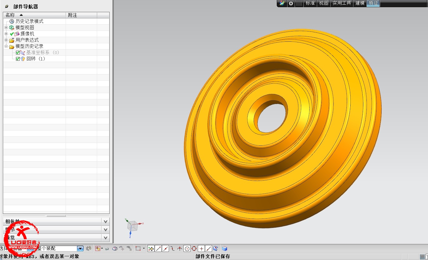Select the 用户表达式 tree row label
428x260 pixels.
point(27,40)
